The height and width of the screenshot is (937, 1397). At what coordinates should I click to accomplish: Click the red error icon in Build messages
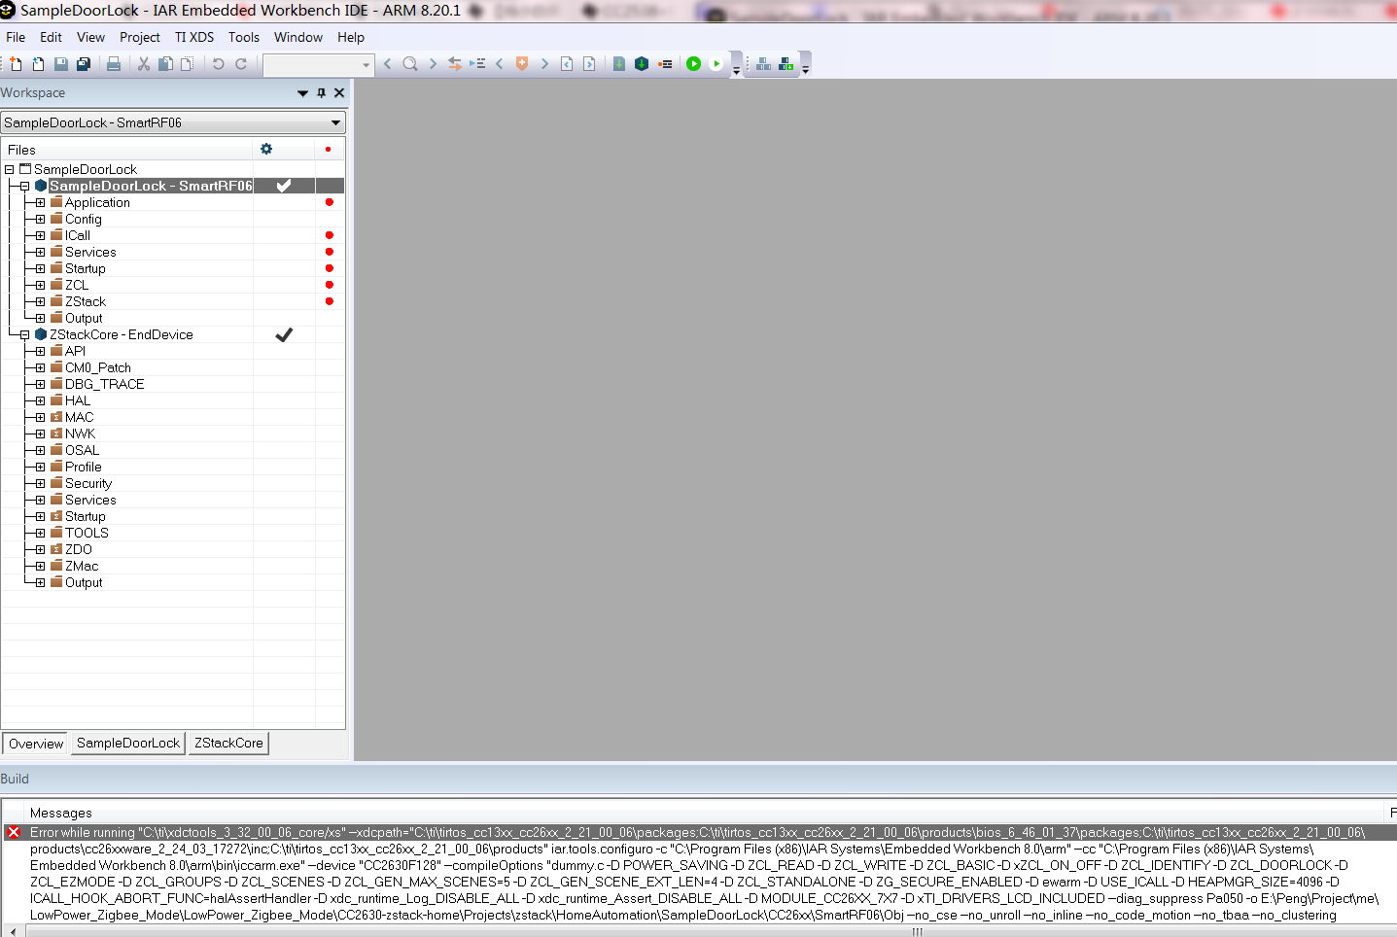[14, 832]
